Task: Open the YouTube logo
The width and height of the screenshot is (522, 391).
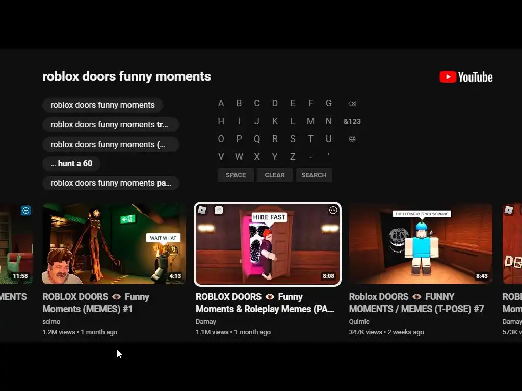Action: coord(466,77)
